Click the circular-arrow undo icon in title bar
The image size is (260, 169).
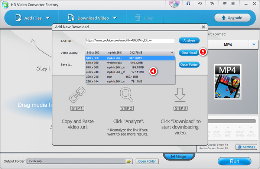[x=200, y=3]
